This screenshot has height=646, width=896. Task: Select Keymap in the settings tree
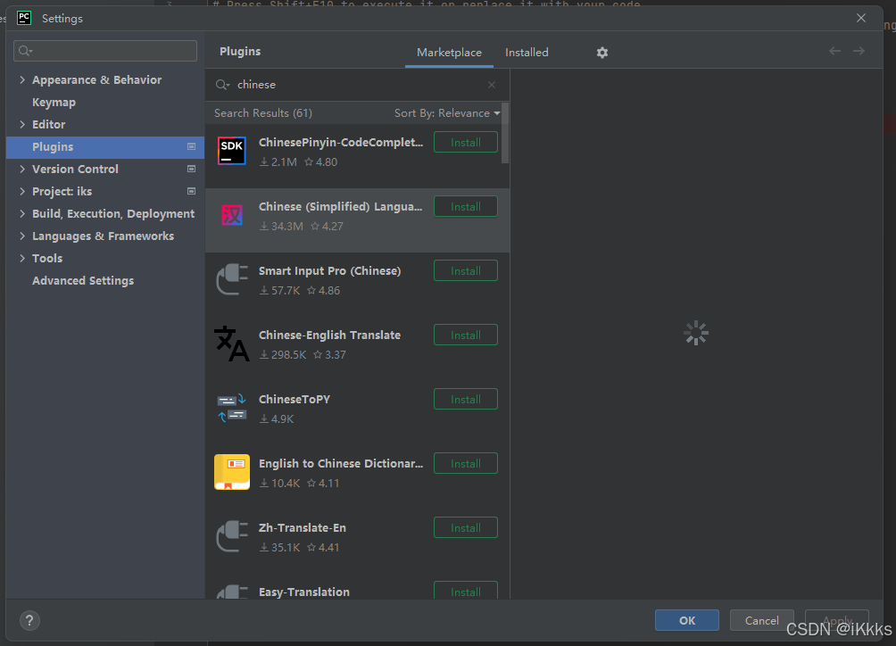tap(54, 103)
